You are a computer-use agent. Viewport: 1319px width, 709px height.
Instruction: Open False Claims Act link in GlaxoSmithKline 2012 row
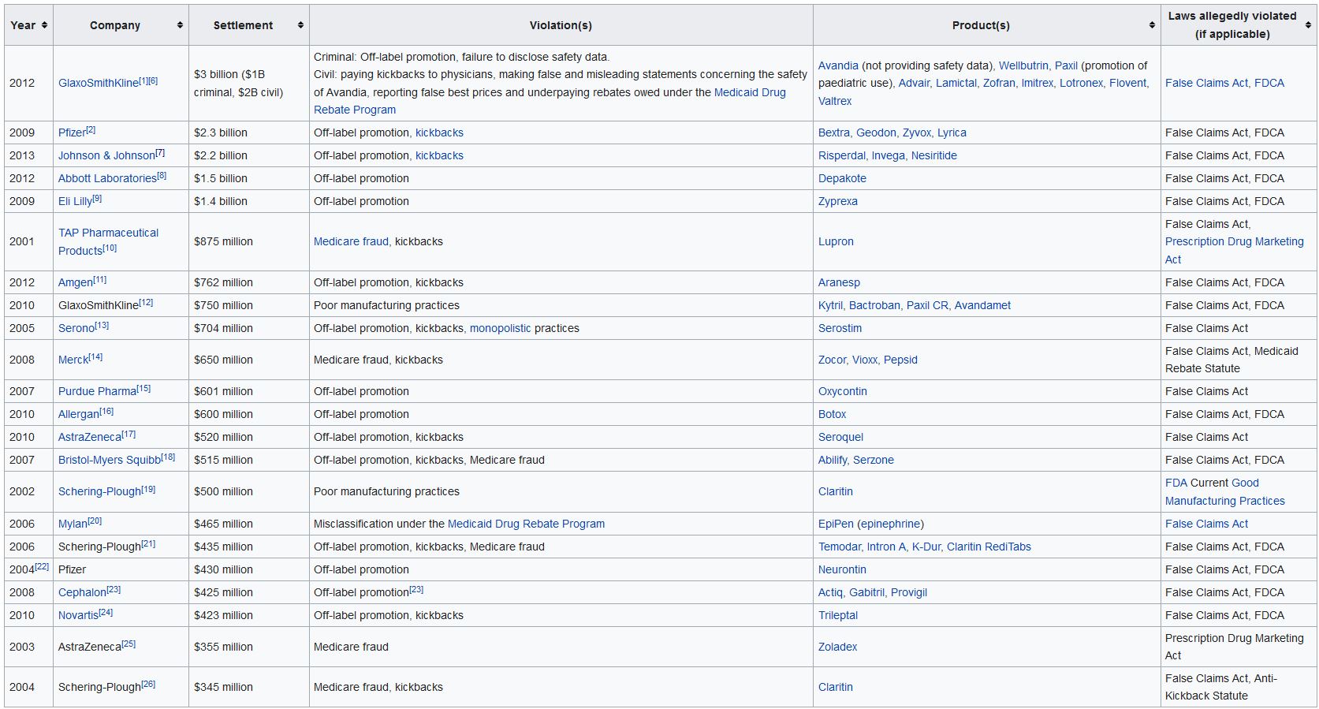[1206, 83]
